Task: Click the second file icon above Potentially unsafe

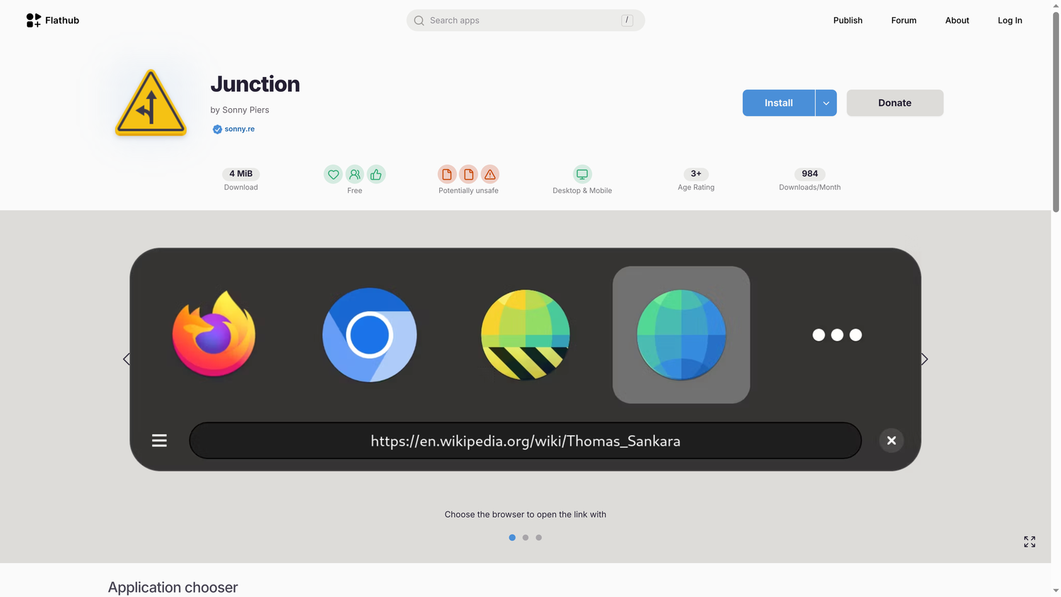Action: [468, 174]
